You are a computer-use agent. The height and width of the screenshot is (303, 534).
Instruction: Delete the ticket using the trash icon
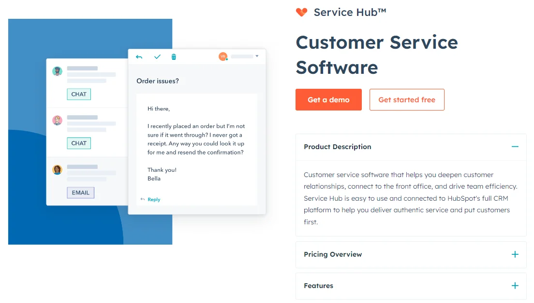pyautogui.click(x=174, y=56)
